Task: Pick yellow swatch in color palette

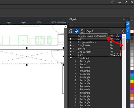Action: [132, 82]
